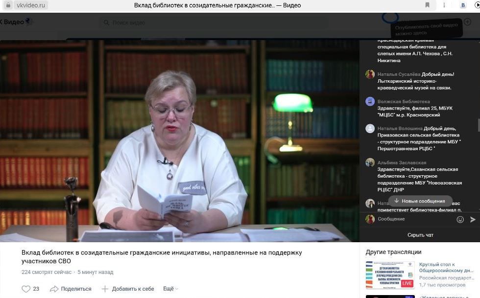Focus the Поиск видео search box

216,23
